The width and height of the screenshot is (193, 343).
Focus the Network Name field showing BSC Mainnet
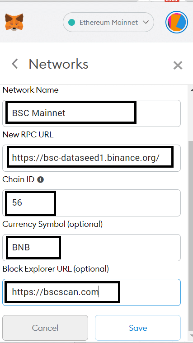(91, 113)
